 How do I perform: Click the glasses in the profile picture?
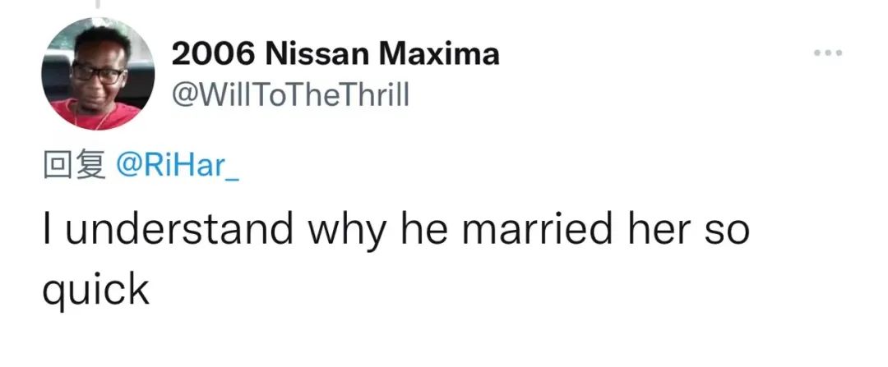point(99,73)
